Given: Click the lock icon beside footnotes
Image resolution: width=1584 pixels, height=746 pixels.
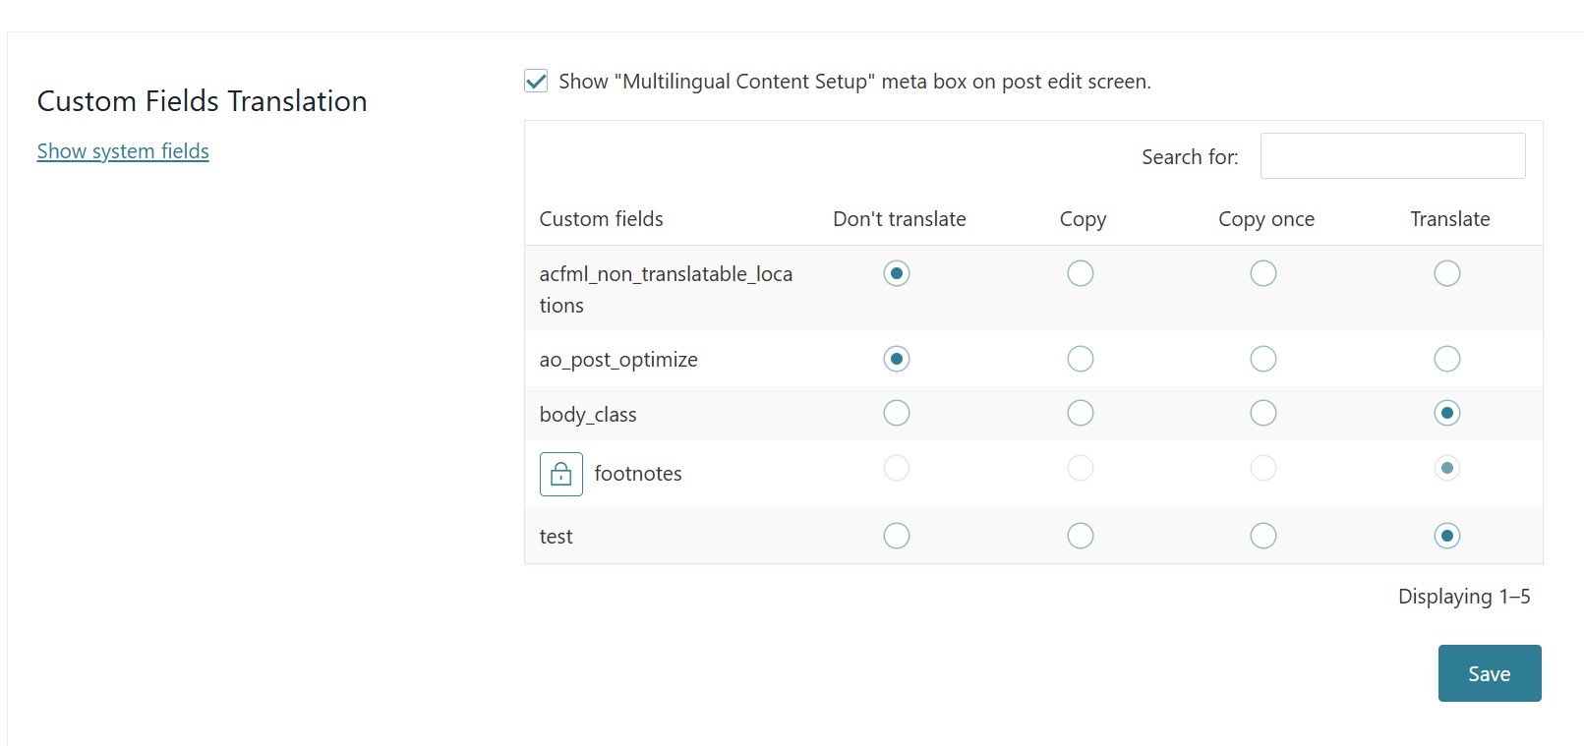Looking at the screenshot, I should point(560,474).
